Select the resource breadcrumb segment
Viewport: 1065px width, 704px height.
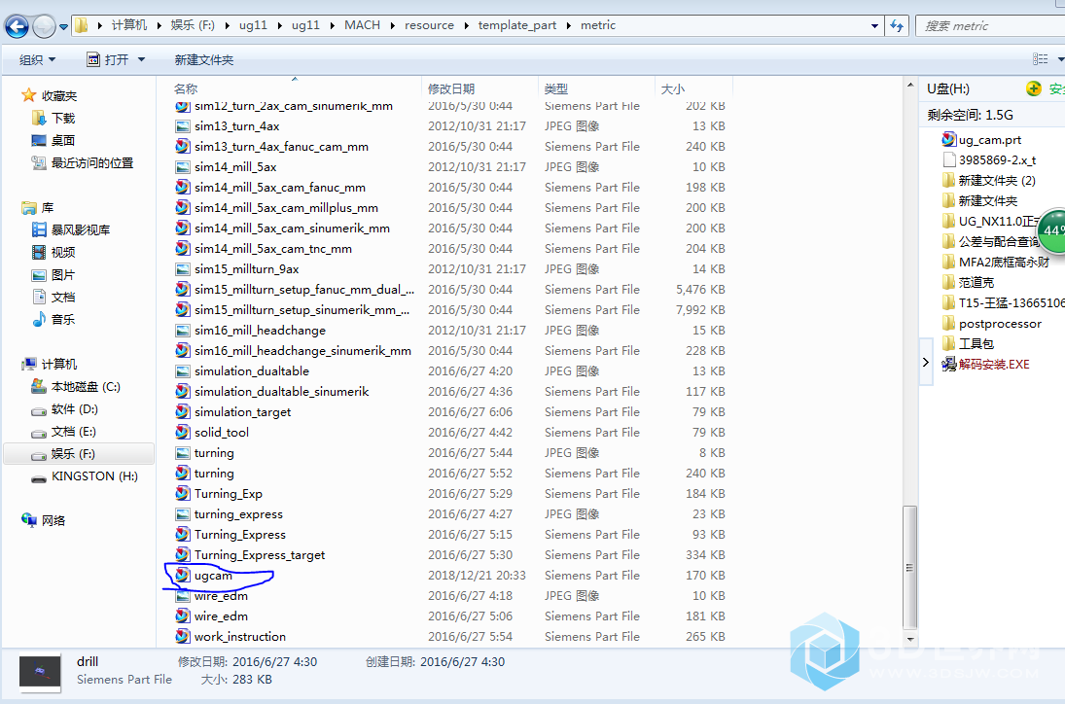429,25
